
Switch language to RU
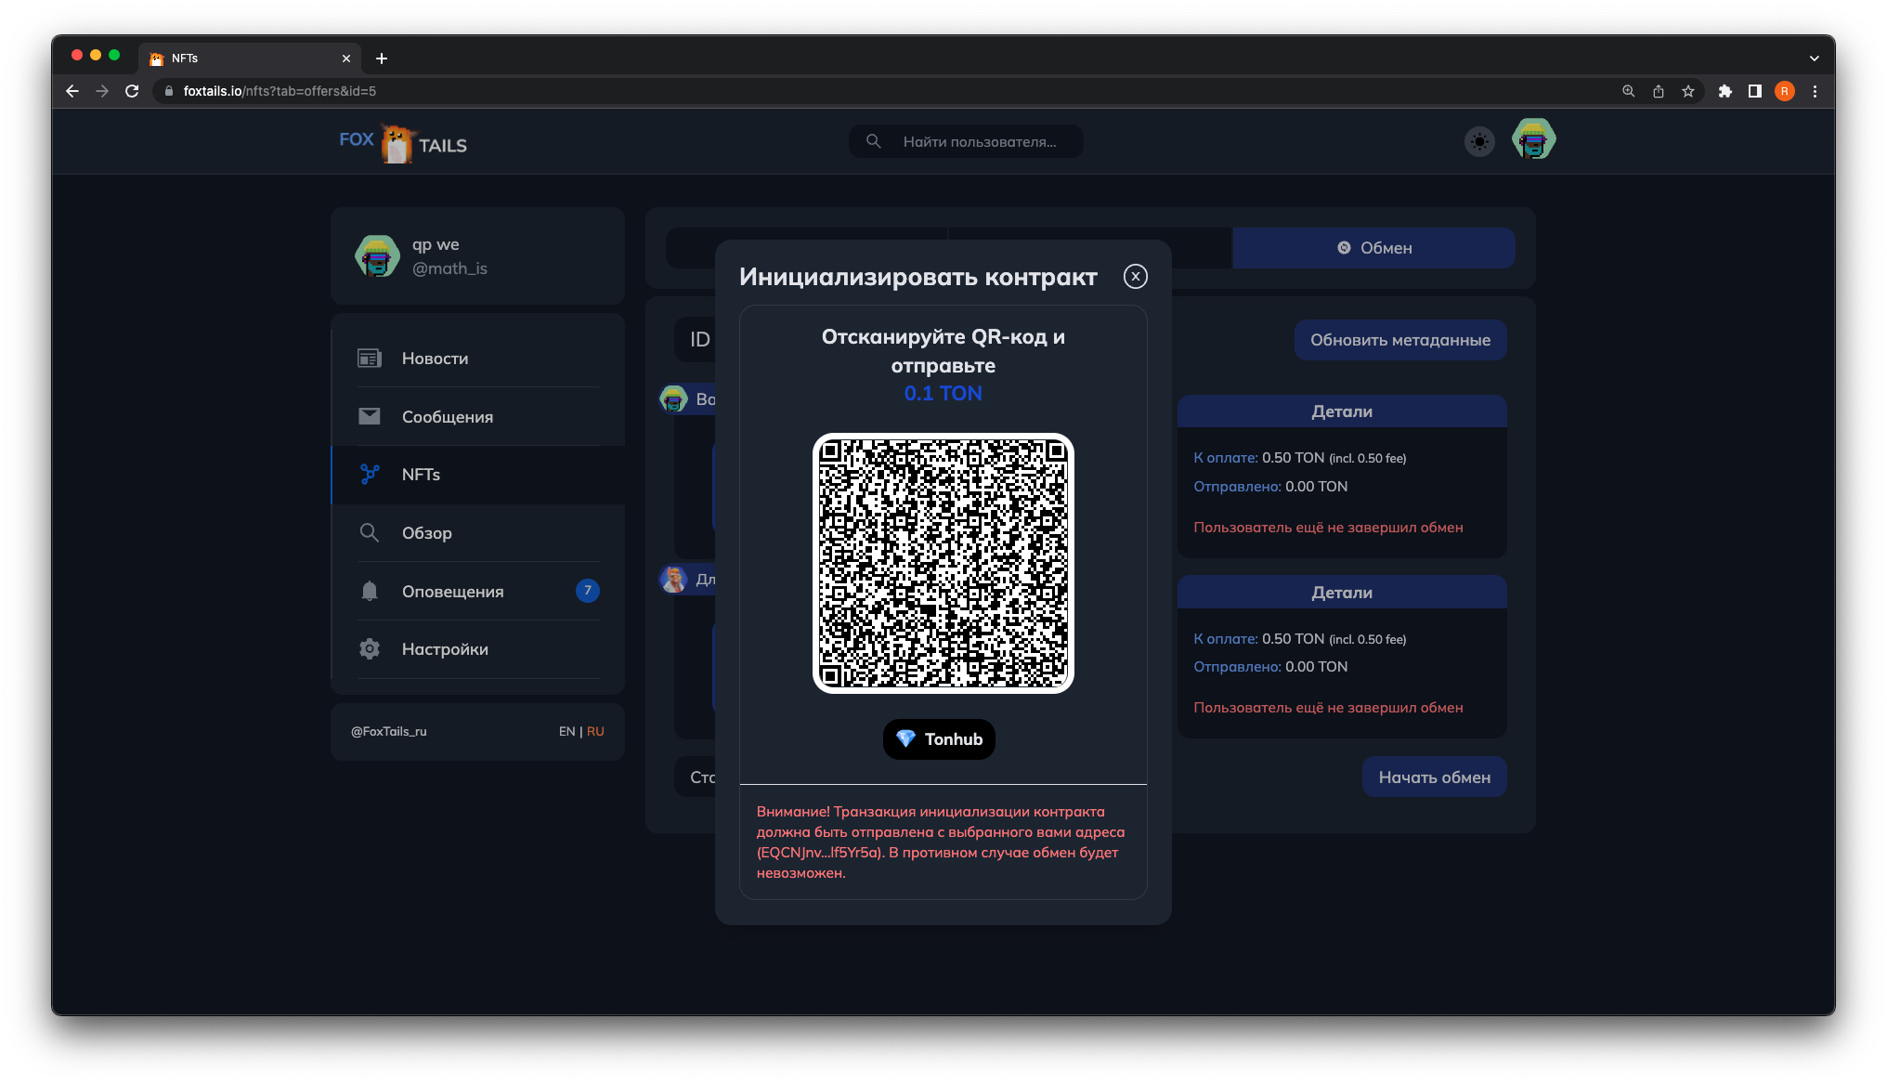click(595, 732)
